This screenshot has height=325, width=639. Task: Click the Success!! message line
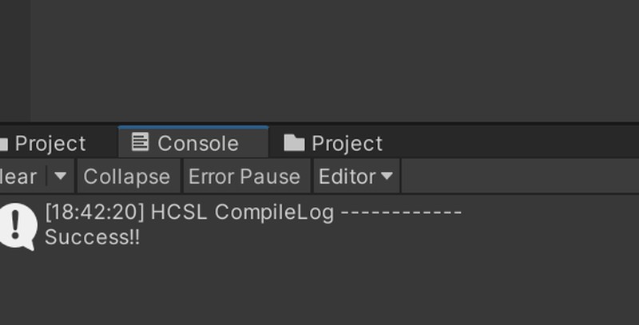coord(92,237)
